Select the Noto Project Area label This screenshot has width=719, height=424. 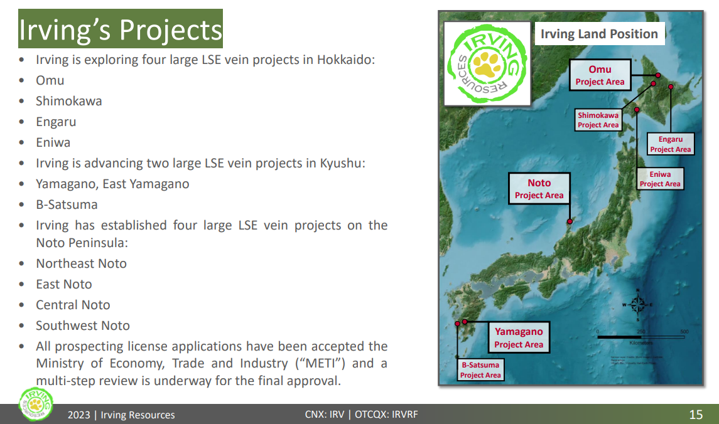[x=539, y=189]
